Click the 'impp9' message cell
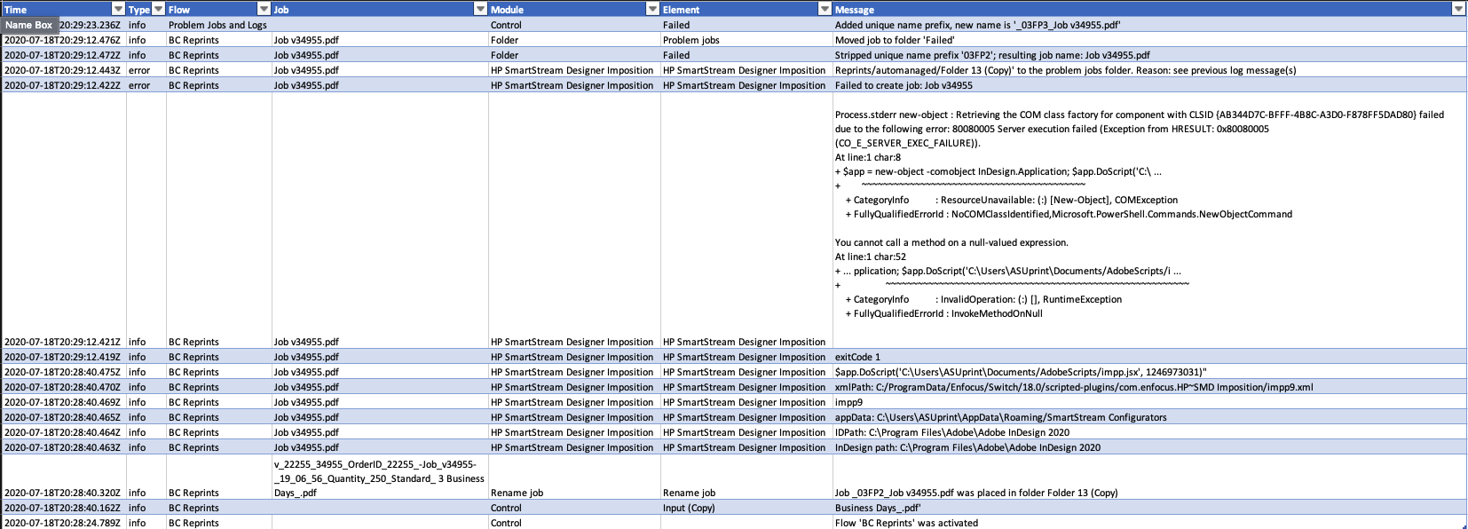Viewport: 1468px width, 529px height. (848, 402)
